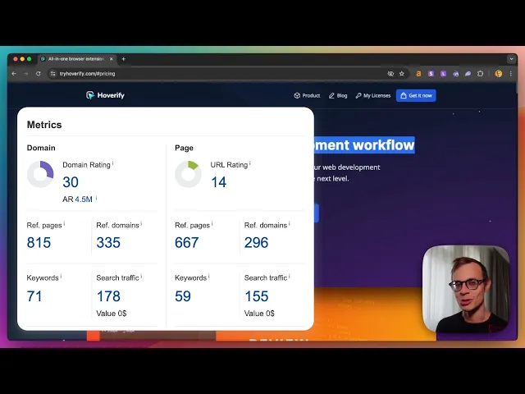
Task: Bookmark this page with the star icon
Action: 402,74
